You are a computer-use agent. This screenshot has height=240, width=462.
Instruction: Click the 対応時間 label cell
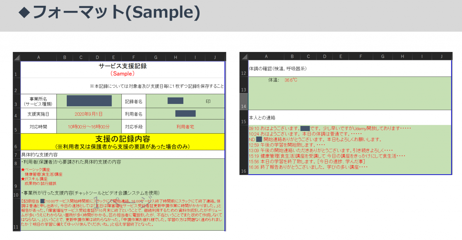39,127
